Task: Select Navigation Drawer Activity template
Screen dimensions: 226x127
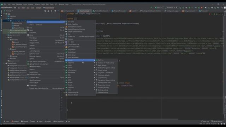Action: coord(107,80)
